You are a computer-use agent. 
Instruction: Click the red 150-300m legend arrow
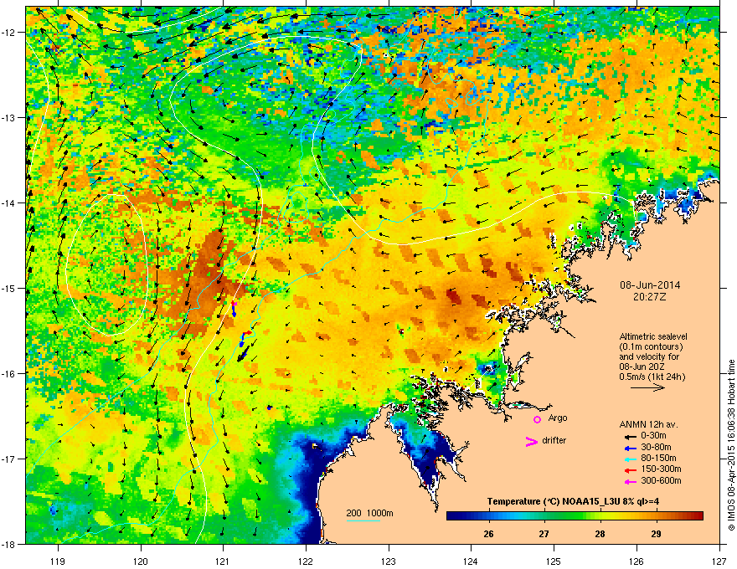630,470
